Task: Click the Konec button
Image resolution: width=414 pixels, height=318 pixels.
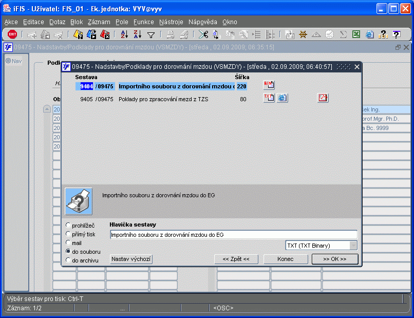Action: click(286, 259)
